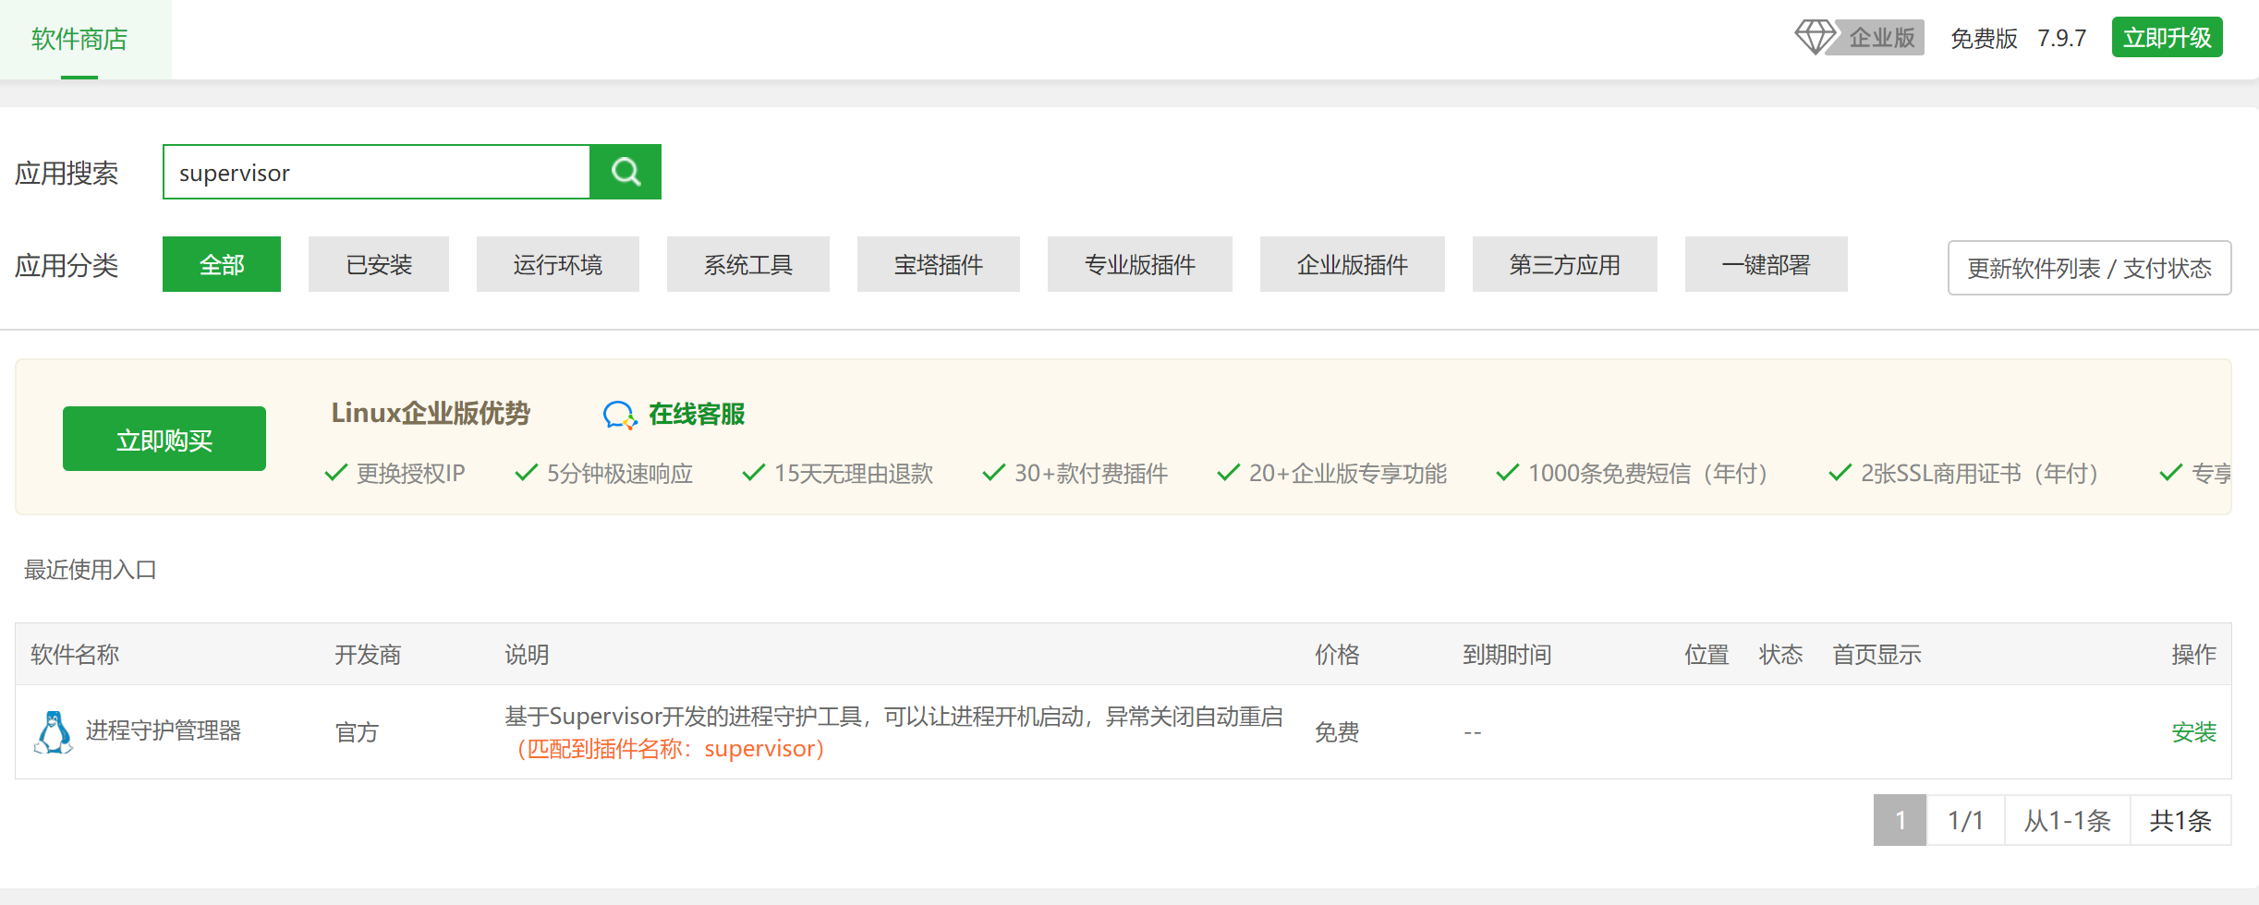Show the 运行环境 category
The image size is (2259, 905).
[558, 265]
